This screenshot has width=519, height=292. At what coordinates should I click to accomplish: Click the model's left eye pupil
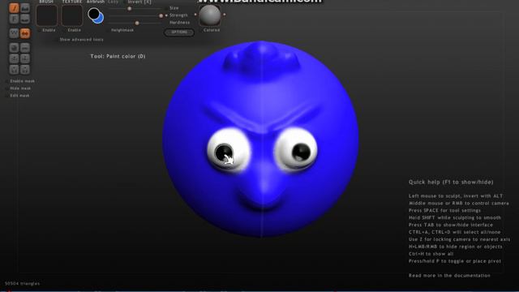click(x=224, y=152)
